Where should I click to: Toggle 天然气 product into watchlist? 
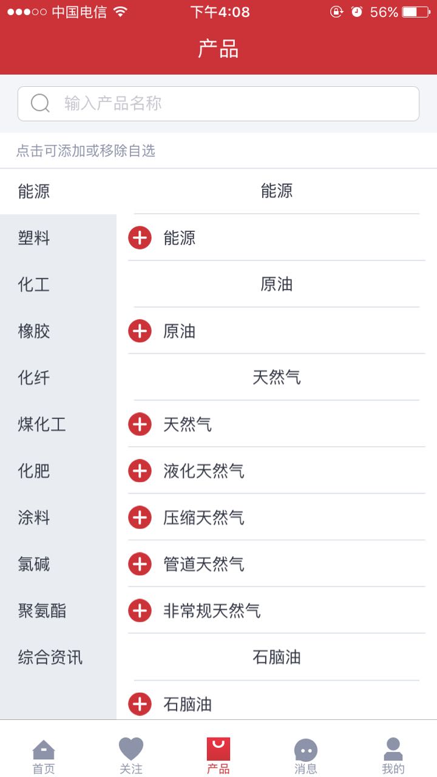click(140, 424)
